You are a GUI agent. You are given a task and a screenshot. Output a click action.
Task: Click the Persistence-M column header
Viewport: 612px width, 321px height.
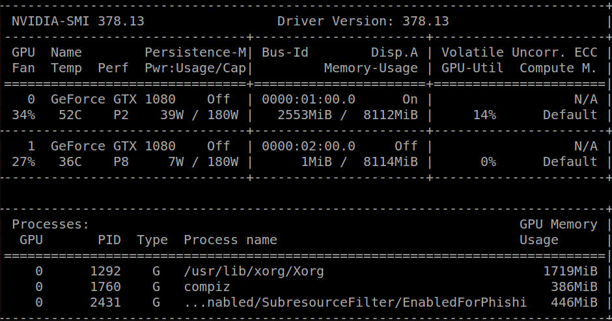point(195,52)
